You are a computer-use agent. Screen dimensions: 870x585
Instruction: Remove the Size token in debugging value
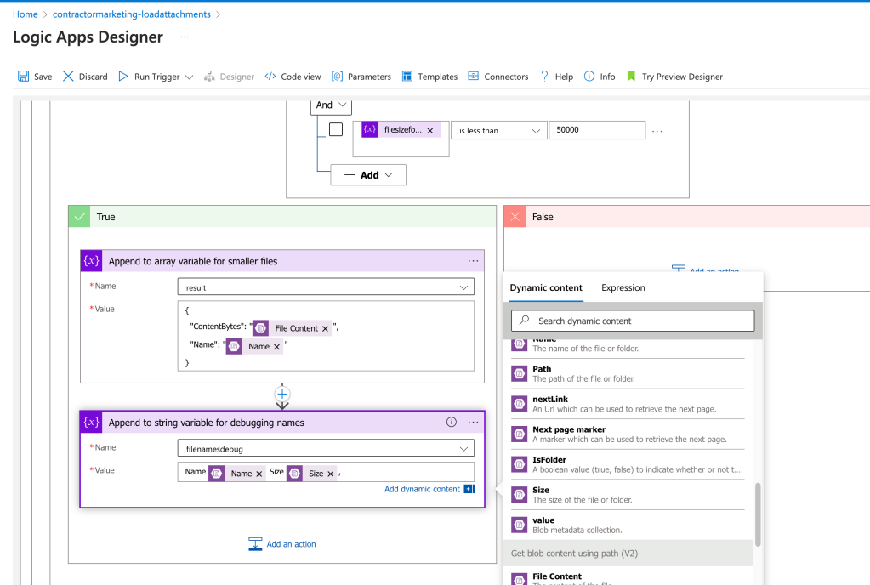click(x=331, y=474)
